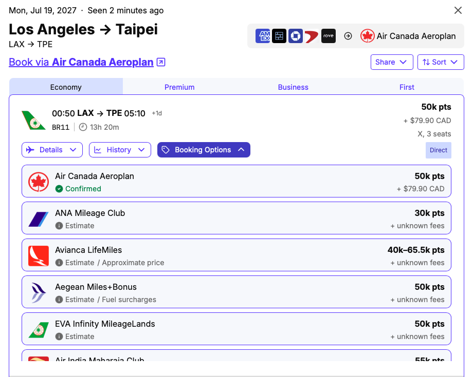Follow the Book via Air Canada Aeroplan link
Screen dimensions: 473x377
[x=81, y=62]
